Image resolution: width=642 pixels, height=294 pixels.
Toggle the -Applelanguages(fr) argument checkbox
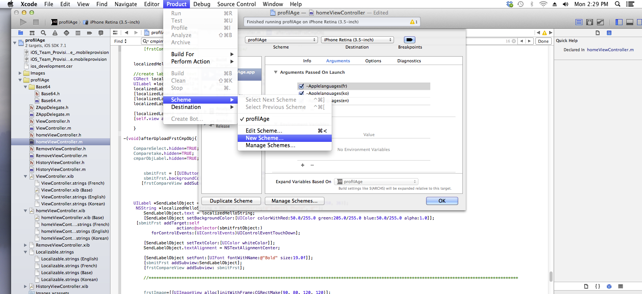[x=302, y=86]
